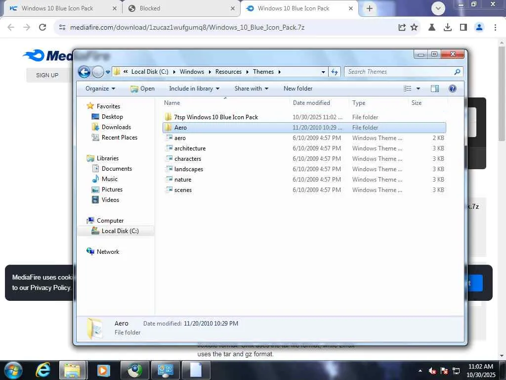This screenshot has height=380, width=506.
Task: Open recent locations dropdown next to Forward
Action: click(108, 72)
